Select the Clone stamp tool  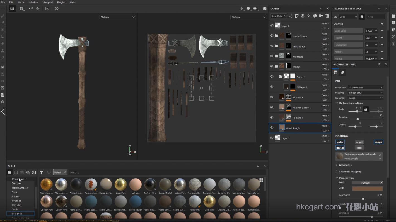click(3, 51)
